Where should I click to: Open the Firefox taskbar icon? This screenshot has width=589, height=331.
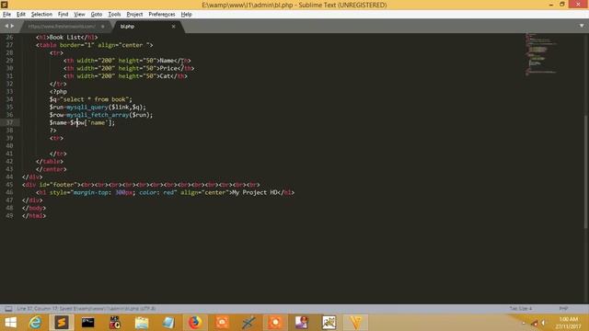click(194, 323)
